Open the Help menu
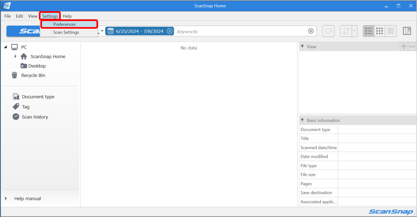417x217 pixels. pyautogui.click(x=67, y=16)
